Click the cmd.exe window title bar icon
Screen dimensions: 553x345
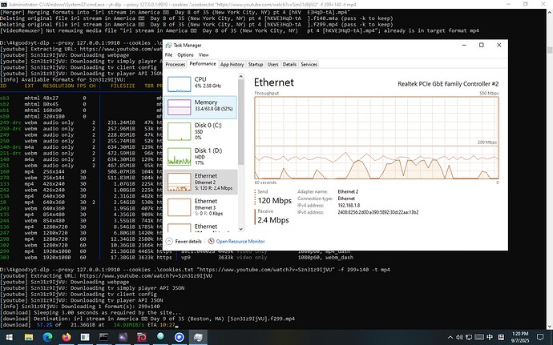pyautogui.click(x=3, y=4)
